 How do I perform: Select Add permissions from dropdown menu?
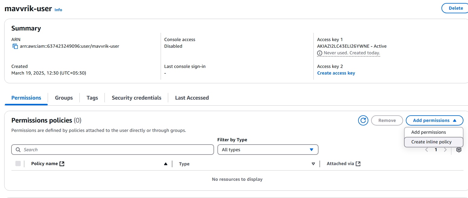(x=428, y=132)
